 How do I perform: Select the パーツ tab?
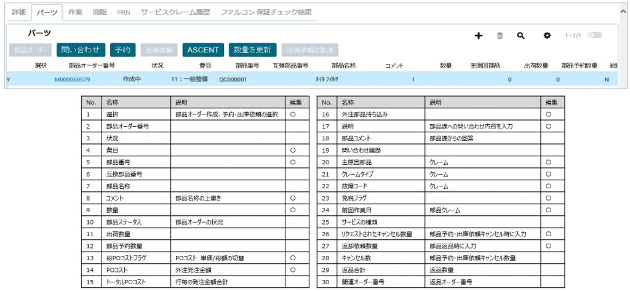click(46, 12)
